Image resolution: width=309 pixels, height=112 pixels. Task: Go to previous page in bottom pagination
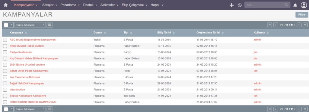tap(276, 109)
